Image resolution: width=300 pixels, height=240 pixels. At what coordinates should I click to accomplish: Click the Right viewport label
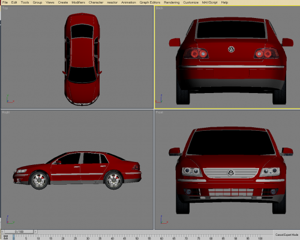point(6,112)
